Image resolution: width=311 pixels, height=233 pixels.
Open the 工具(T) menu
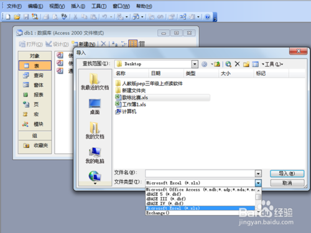(99, 6)
